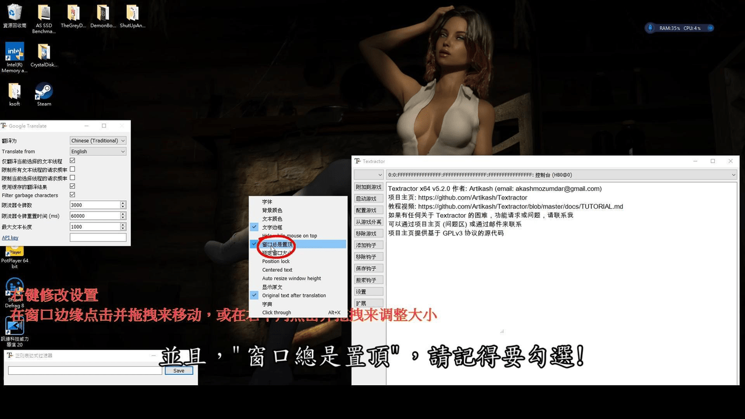The height and width of the screenshot is (419, 745).
Task: Open the Translate from English dropdown
Action: click(98, 151)
